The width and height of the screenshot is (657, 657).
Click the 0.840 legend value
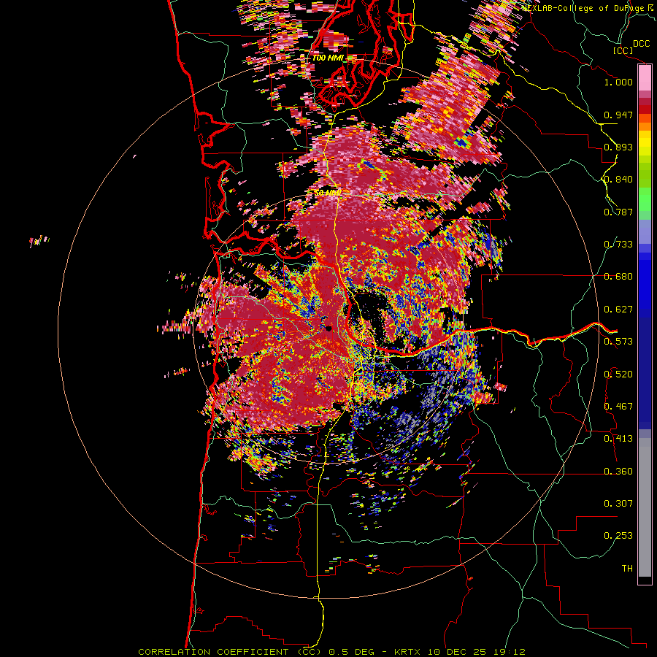618,180
